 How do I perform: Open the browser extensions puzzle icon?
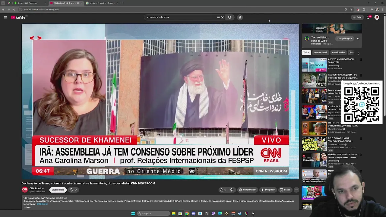[x=364, y=10]
